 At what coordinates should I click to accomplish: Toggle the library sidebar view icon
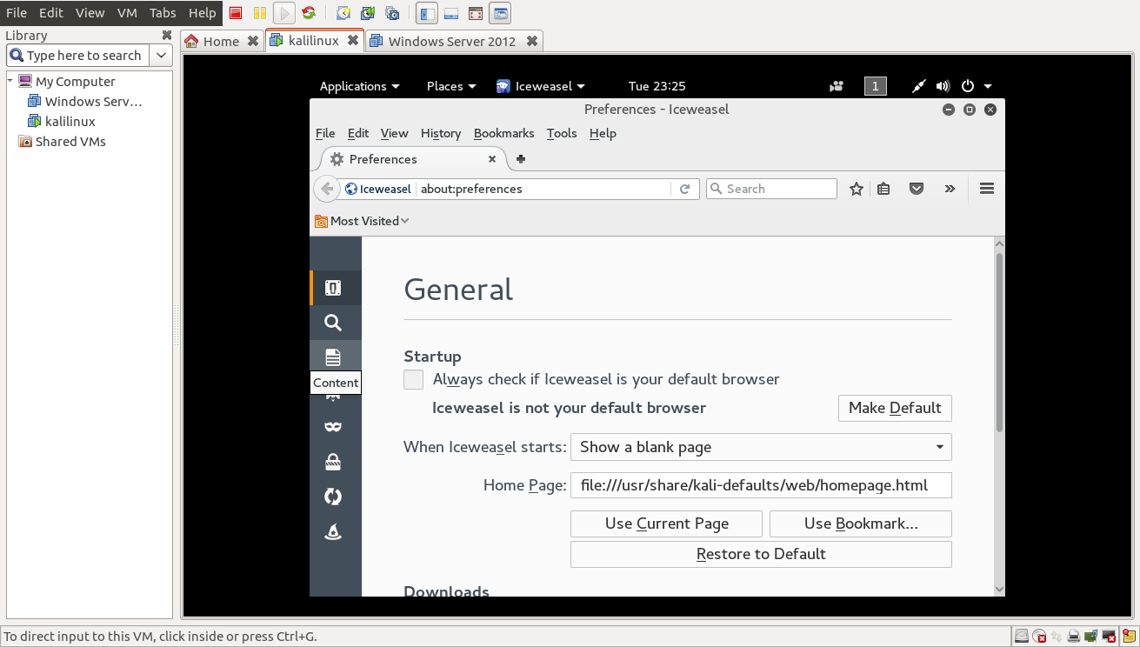tap(427, 13)
